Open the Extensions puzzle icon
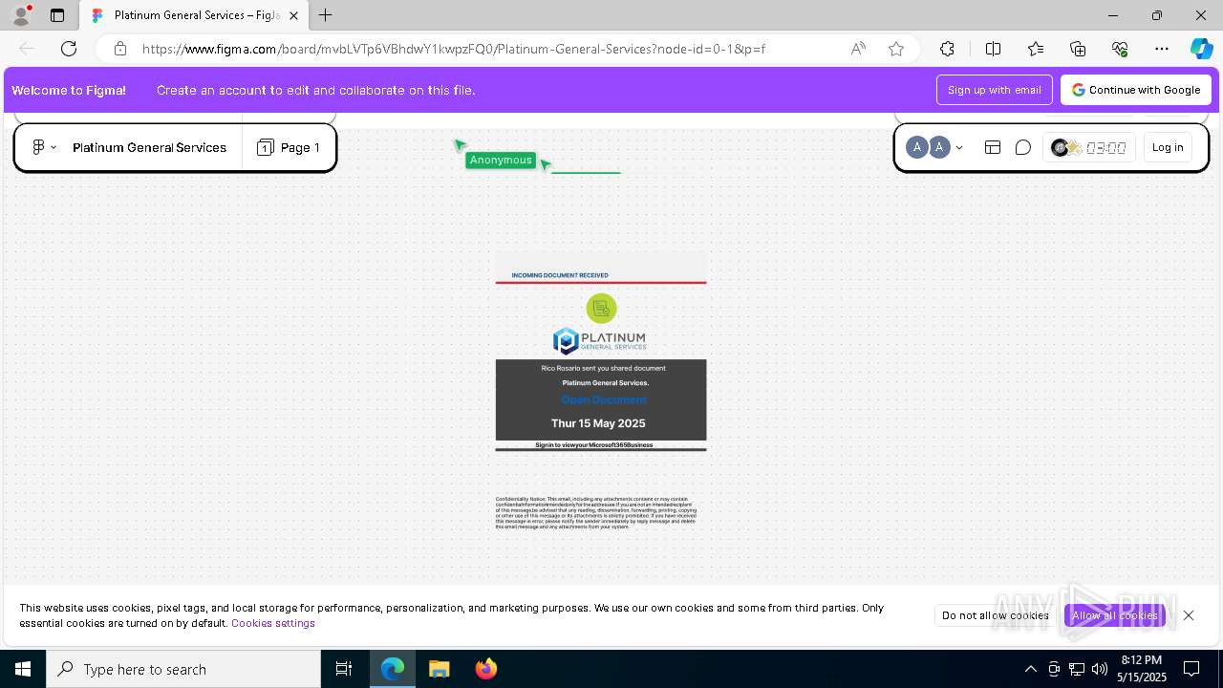This screenshot has height=688, width=1223. point(947,49)
